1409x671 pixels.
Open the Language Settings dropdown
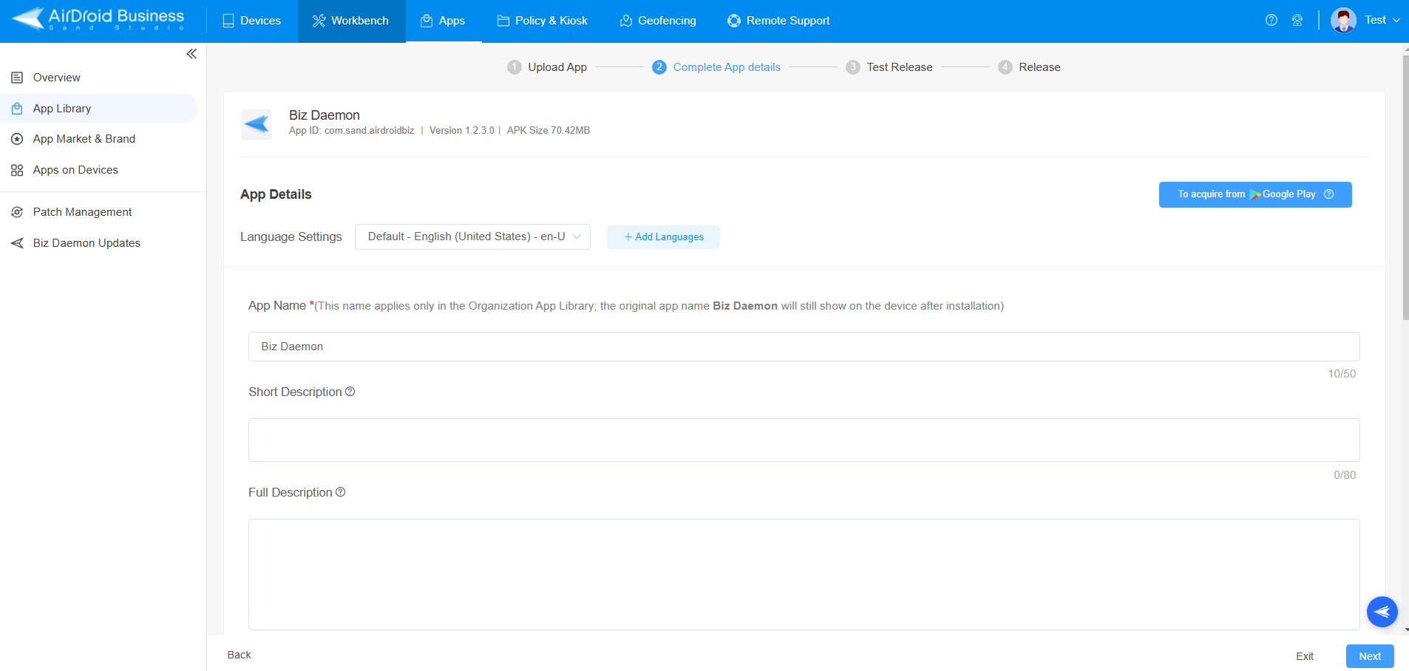pyautogui.click(x=472, y=236)
